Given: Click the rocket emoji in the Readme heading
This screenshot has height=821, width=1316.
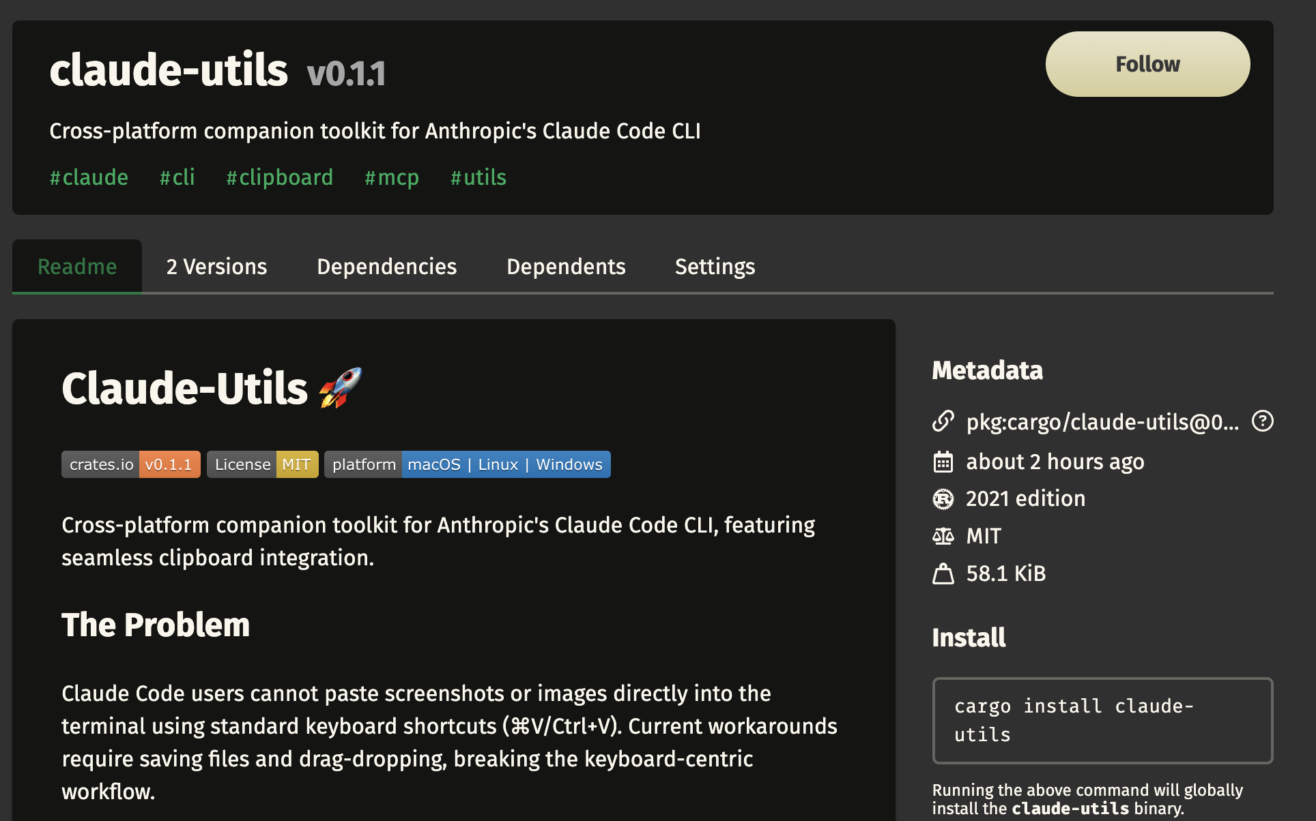Looking at the screenshot, I should tap(341, 388).
